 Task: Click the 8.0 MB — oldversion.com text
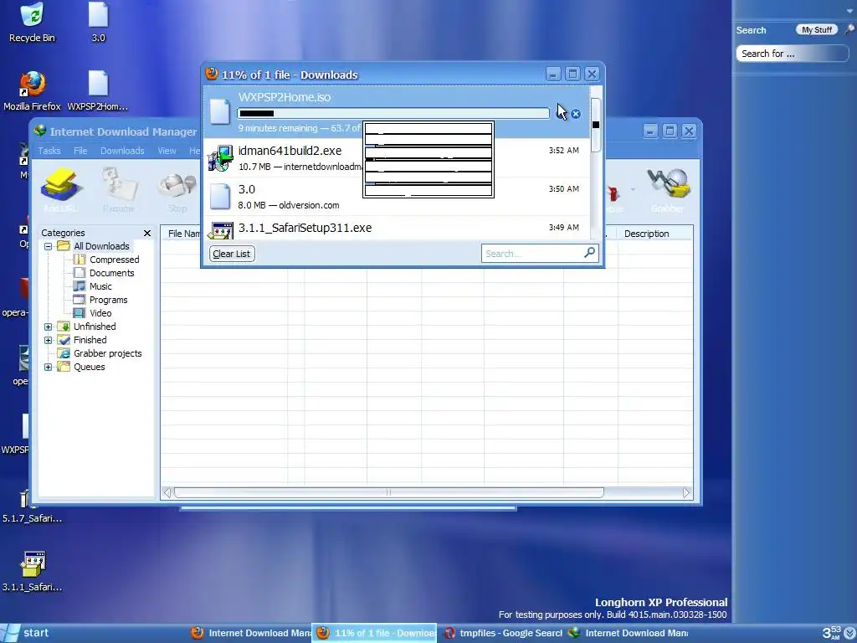pyautogui.click(x=289, y=205)
